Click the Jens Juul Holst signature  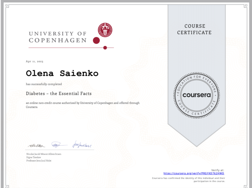coord(81,144)
